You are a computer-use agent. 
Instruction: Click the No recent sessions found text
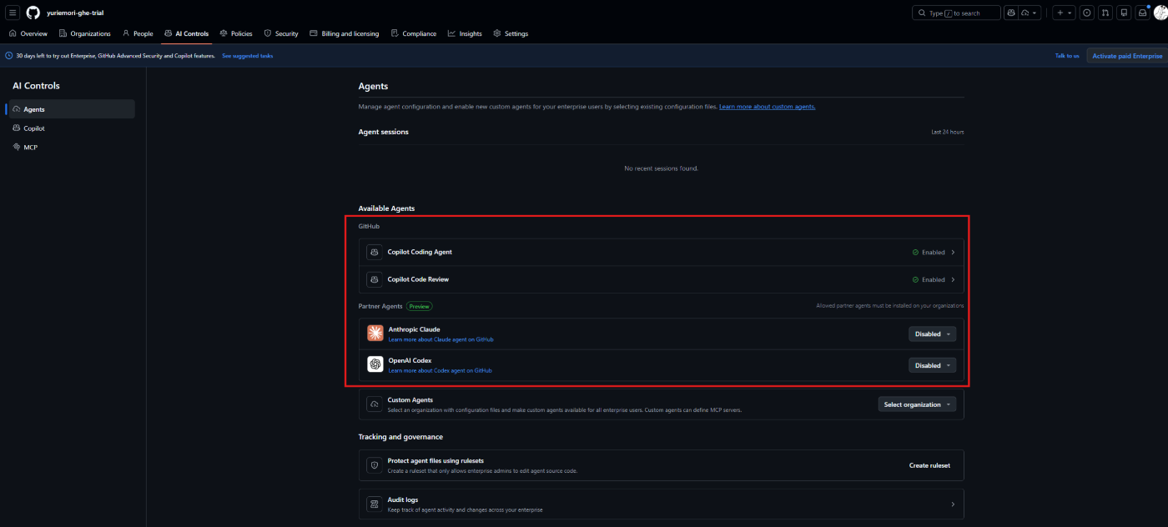(662, 168)
